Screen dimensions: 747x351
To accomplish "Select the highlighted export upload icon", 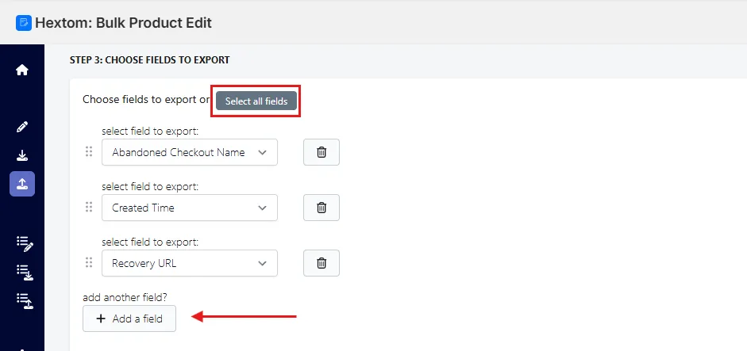I will 22,184.
